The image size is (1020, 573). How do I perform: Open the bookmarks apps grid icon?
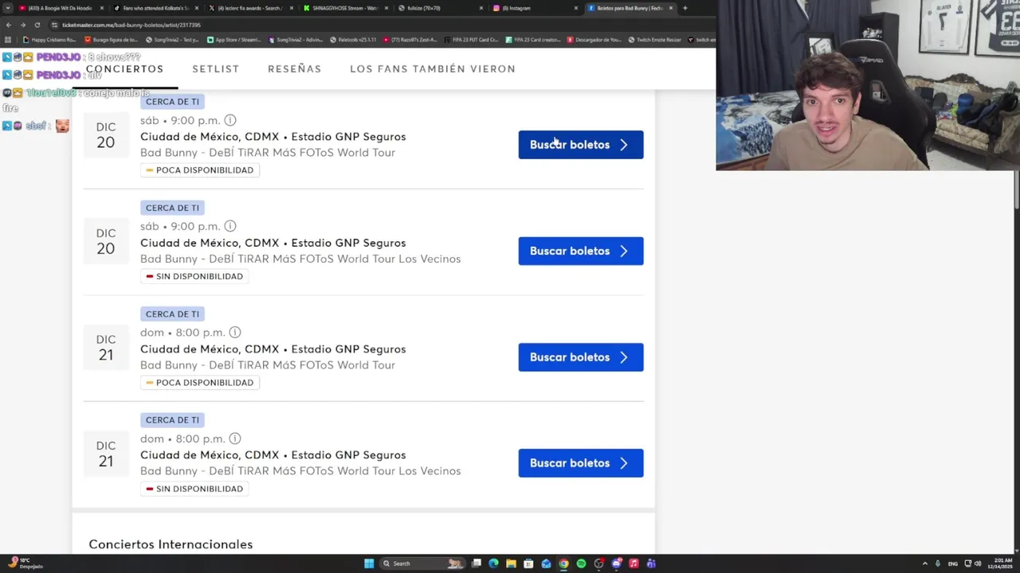coord(7,40)
